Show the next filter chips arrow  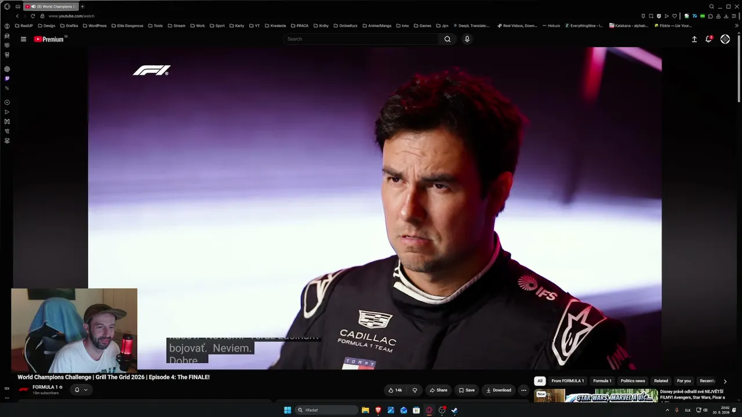point(725,381)
